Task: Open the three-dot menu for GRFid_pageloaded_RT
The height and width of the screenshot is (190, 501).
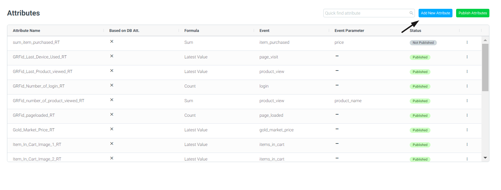Action: (467, 115)
